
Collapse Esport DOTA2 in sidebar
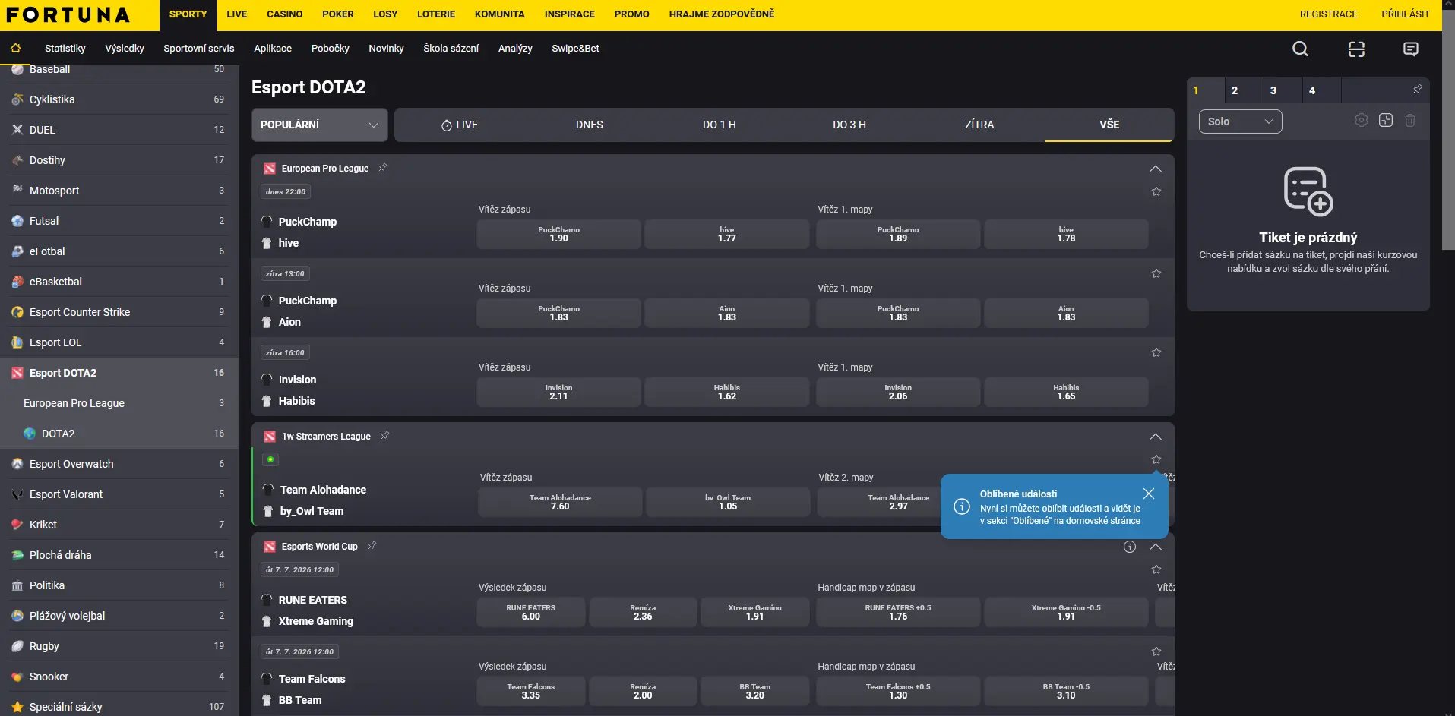pos(119,373)
